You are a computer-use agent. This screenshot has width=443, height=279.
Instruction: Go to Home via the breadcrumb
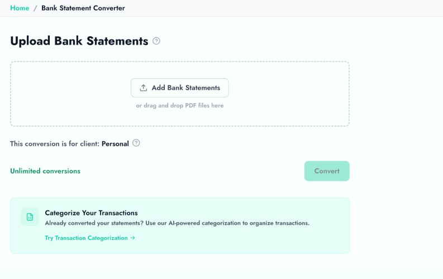pos(20,8)
